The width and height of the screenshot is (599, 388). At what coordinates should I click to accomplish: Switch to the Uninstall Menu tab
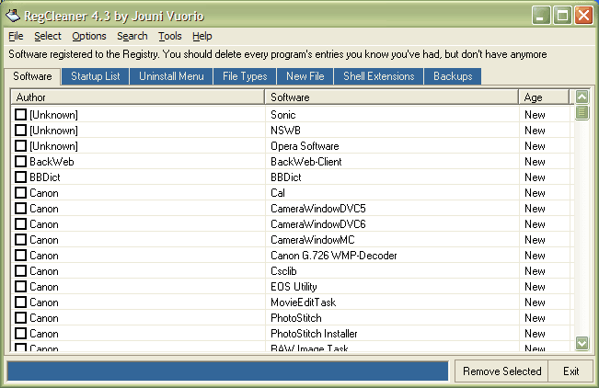[x=171, y=76]
